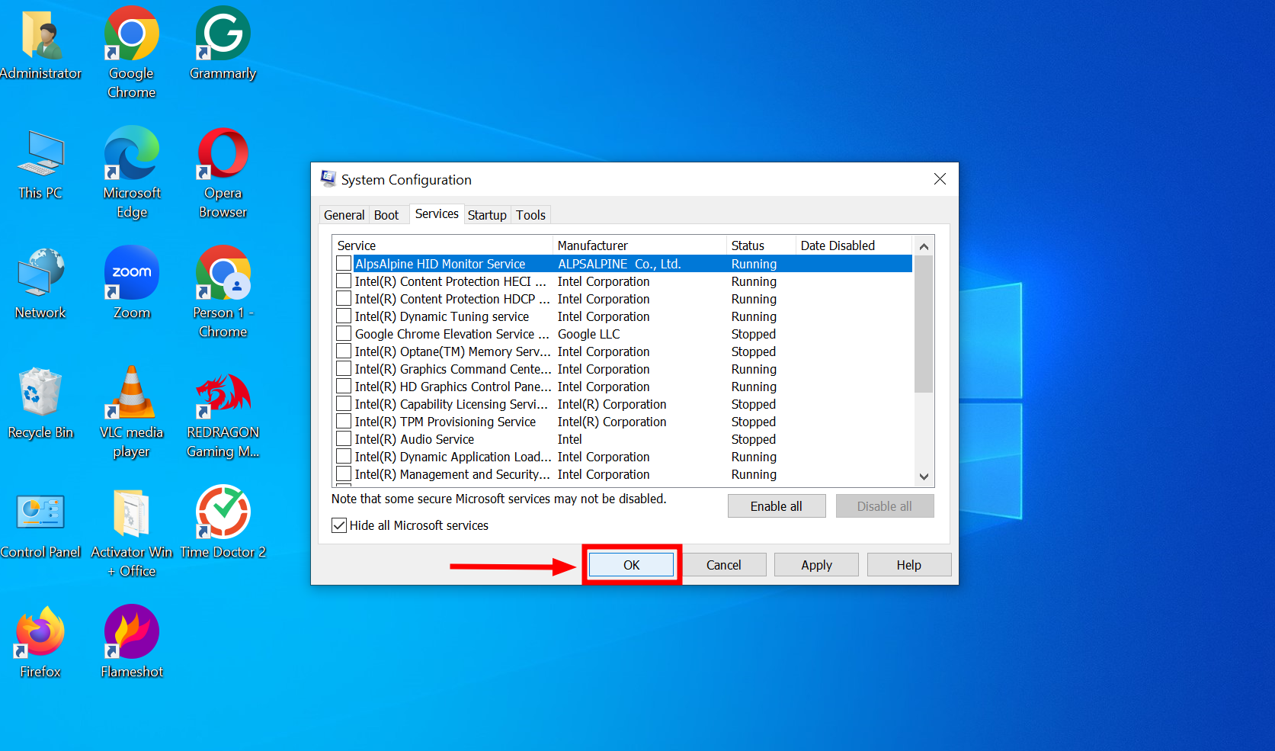
Task: Tick the Intel(R) Dynamic Application Loader checkbox
Action: (344, 457)
